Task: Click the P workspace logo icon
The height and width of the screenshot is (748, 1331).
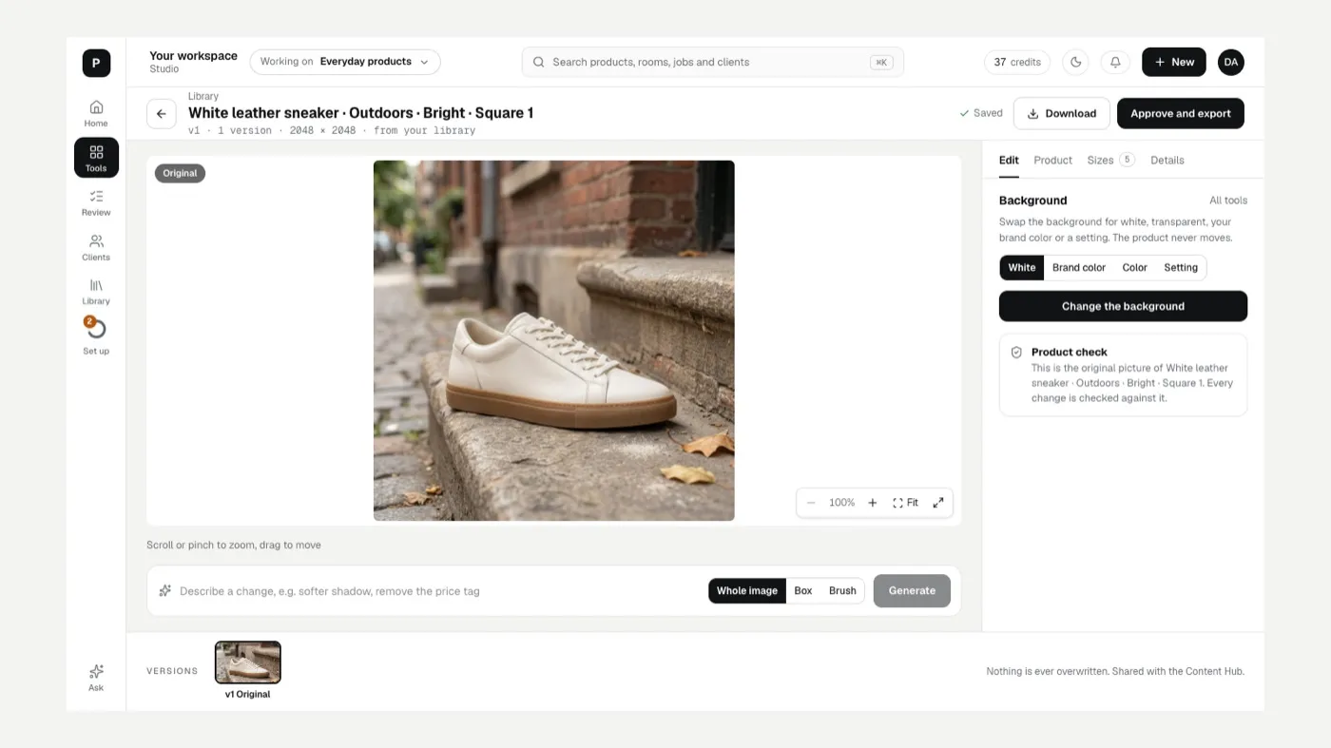Action: (x=96, y=63)
